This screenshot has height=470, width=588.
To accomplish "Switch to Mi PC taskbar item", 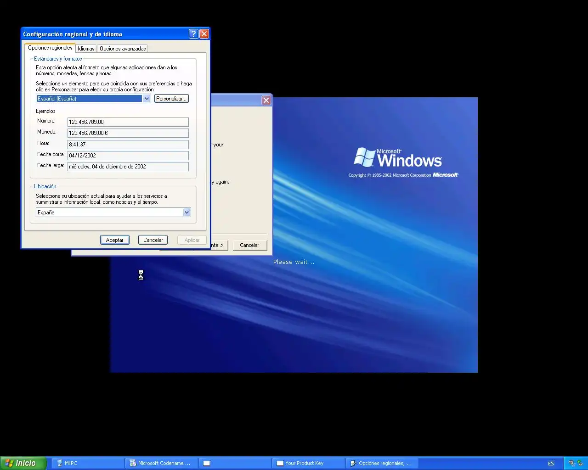I will tap(87, 463).
